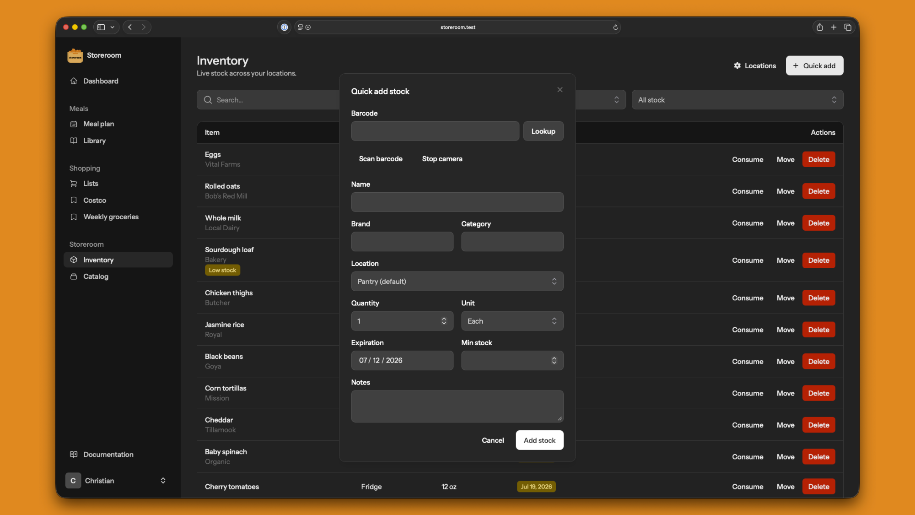Screen dimensions: 915x515
Task: Focus the Name input field
Action: pyautogui.click(x=457, y=202)
